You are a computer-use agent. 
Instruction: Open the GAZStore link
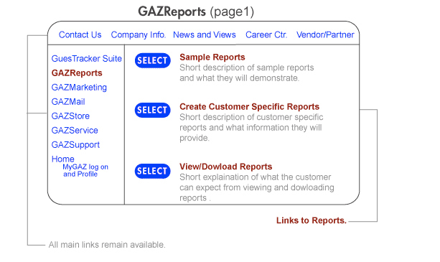[x=70, y=116]
